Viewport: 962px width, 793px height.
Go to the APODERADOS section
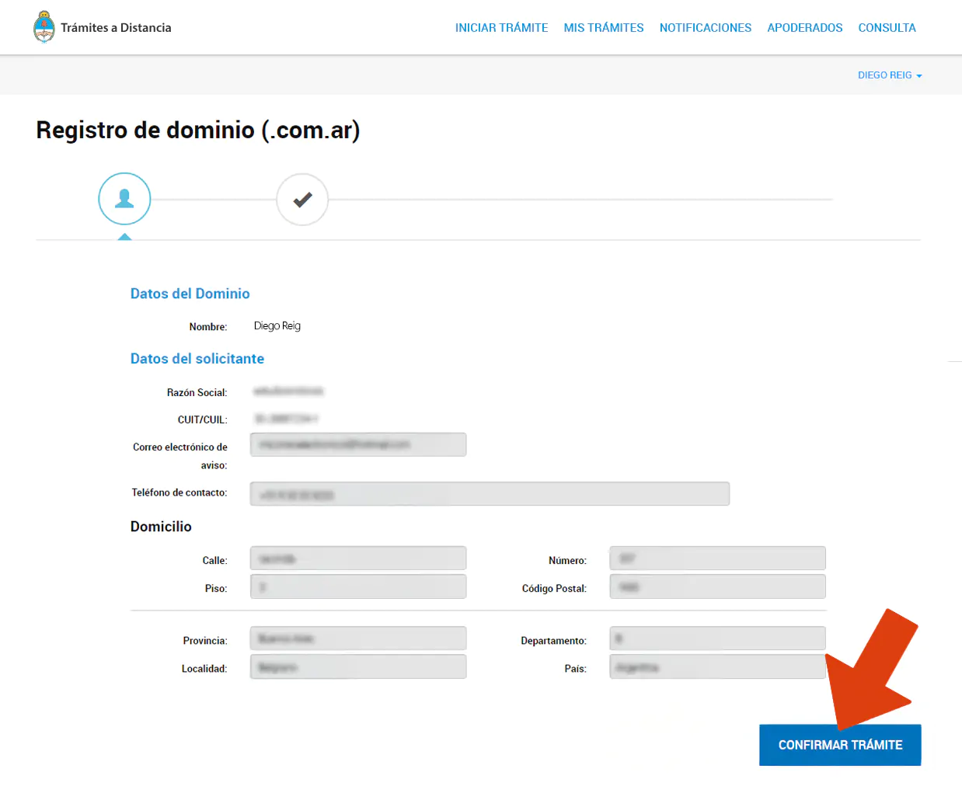(x=804, y=27)
